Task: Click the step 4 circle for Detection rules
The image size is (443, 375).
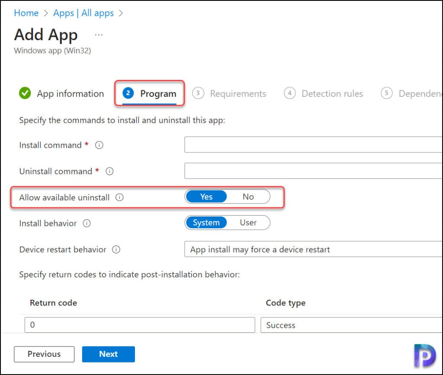Action: pyautogui.click(x=289, y=93)
